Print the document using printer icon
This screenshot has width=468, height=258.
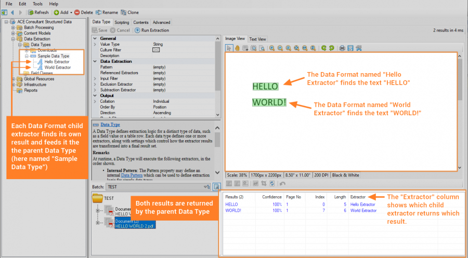[x=342, y=48]
